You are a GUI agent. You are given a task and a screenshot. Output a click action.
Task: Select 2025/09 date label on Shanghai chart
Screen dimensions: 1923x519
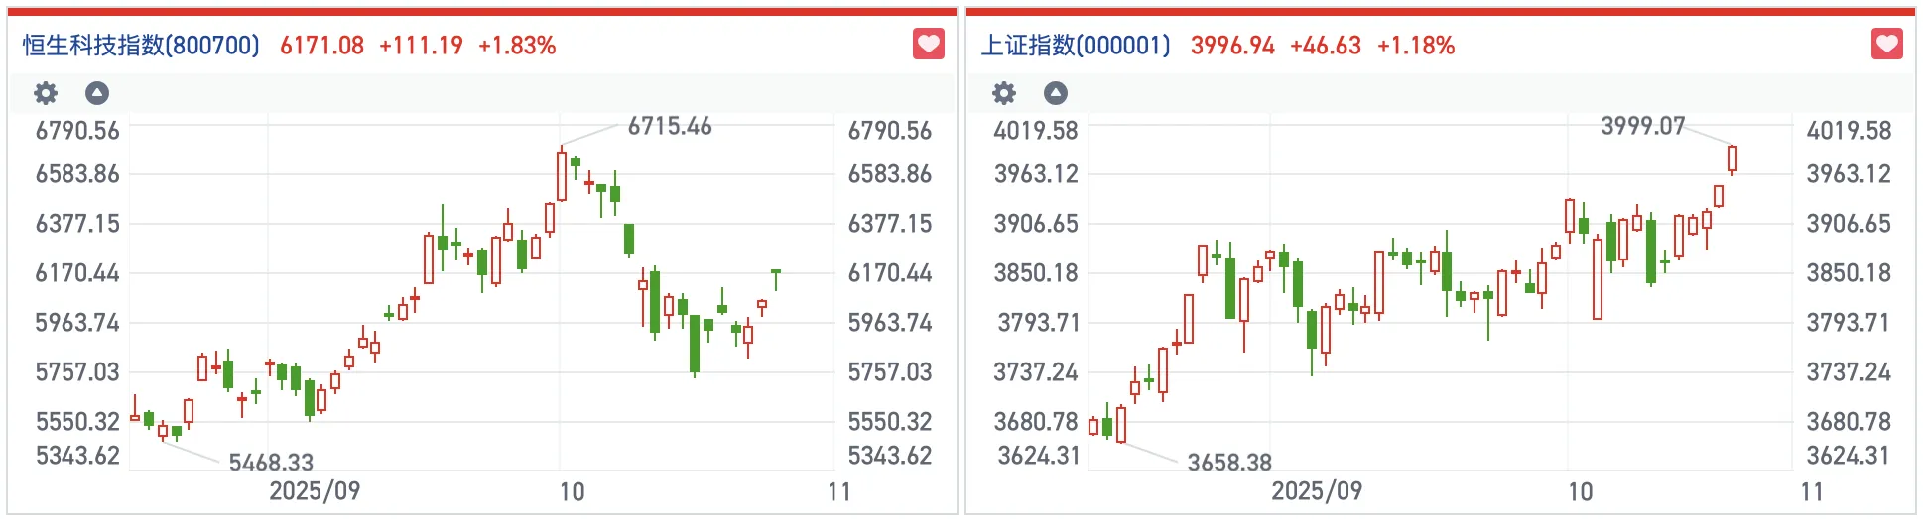1317,491
